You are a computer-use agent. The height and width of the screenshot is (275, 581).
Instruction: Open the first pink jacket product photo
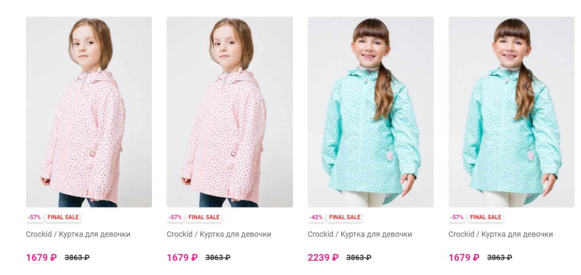[89, 112]
